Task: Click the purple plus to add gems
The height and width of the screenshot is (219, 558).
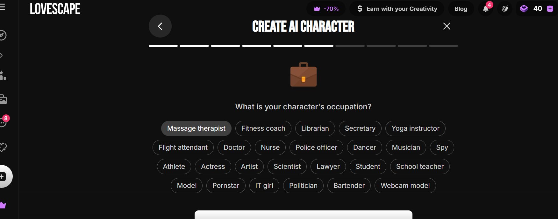Action: (x=550, y=9)
